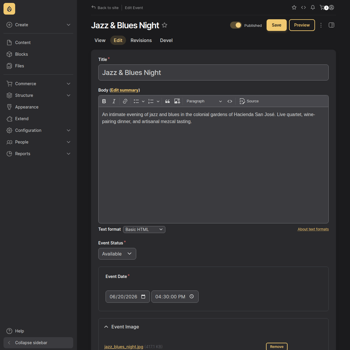Switch to the Devel tab

[166, 40]
